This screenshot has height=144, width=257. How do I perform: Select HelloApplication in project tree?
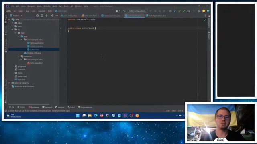pyautogui.click(x=35, y=43)
